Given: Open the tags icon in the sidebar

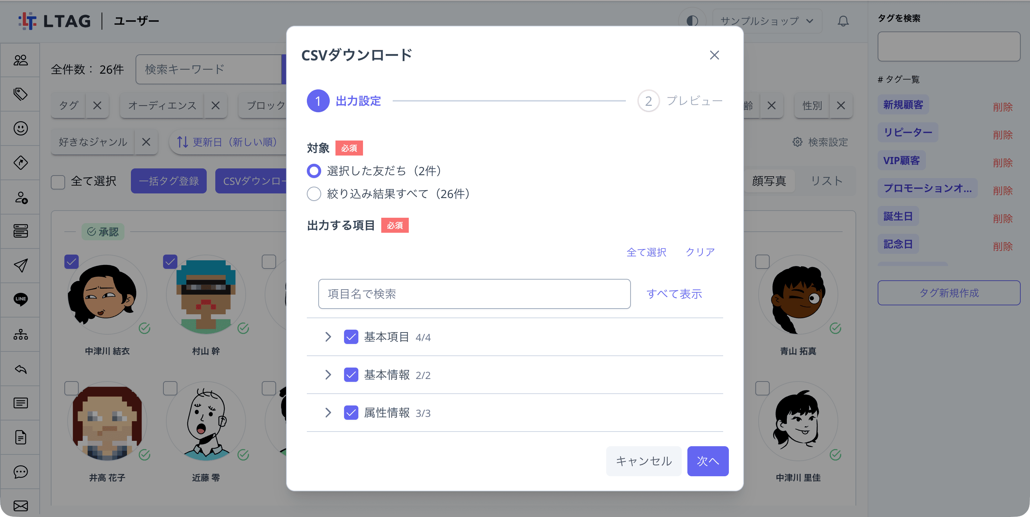Looking at the screenshot, I should (20, 94).
